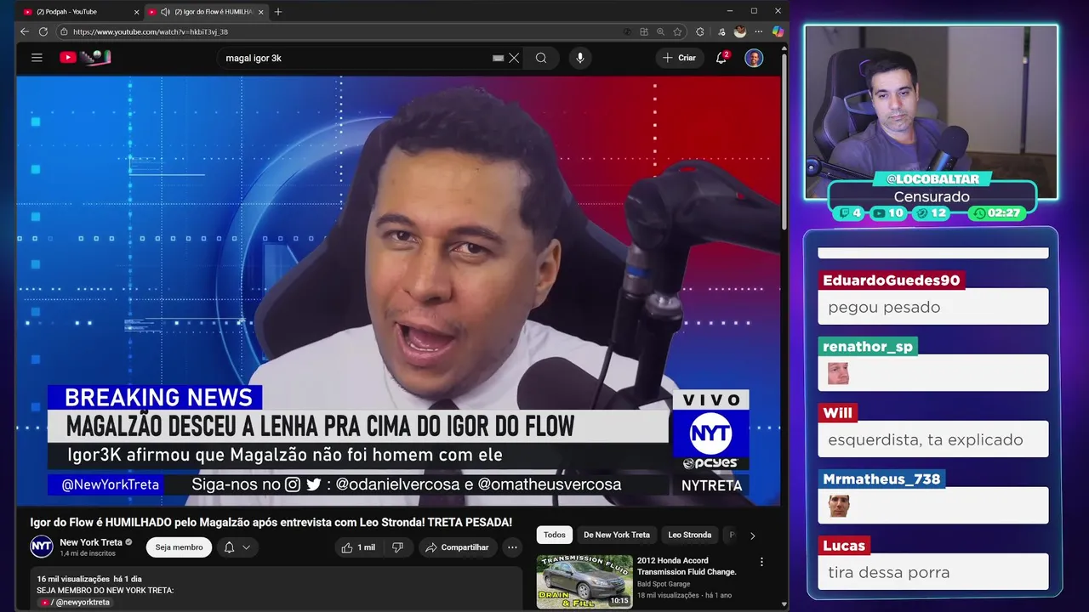Open the notifications bell in YouTube header
The height and width of the screenshot is (612, 1089).
[x=721, y=58]
